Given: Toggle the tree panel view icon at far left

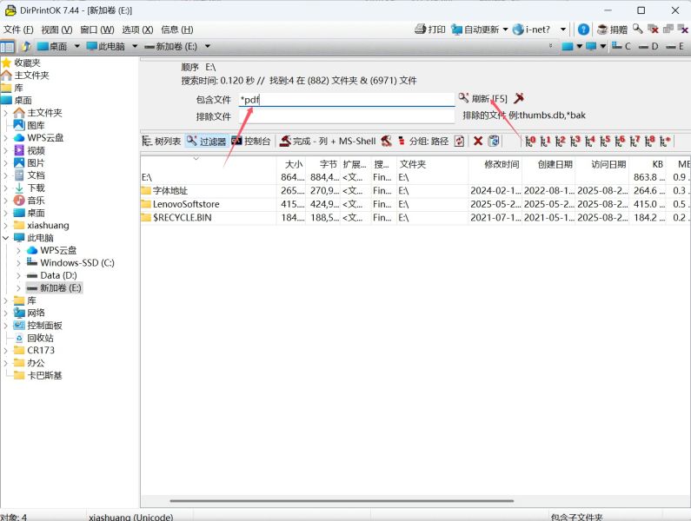Looking at the screenshot, I should (7, 46).
